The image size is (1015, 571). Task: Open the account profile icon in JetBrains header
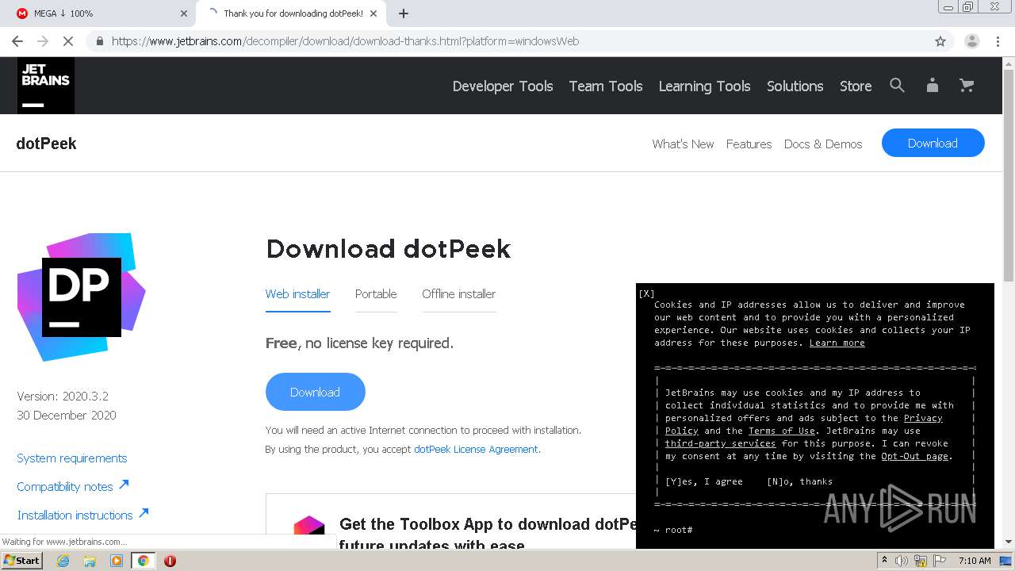tap(933, 86)
